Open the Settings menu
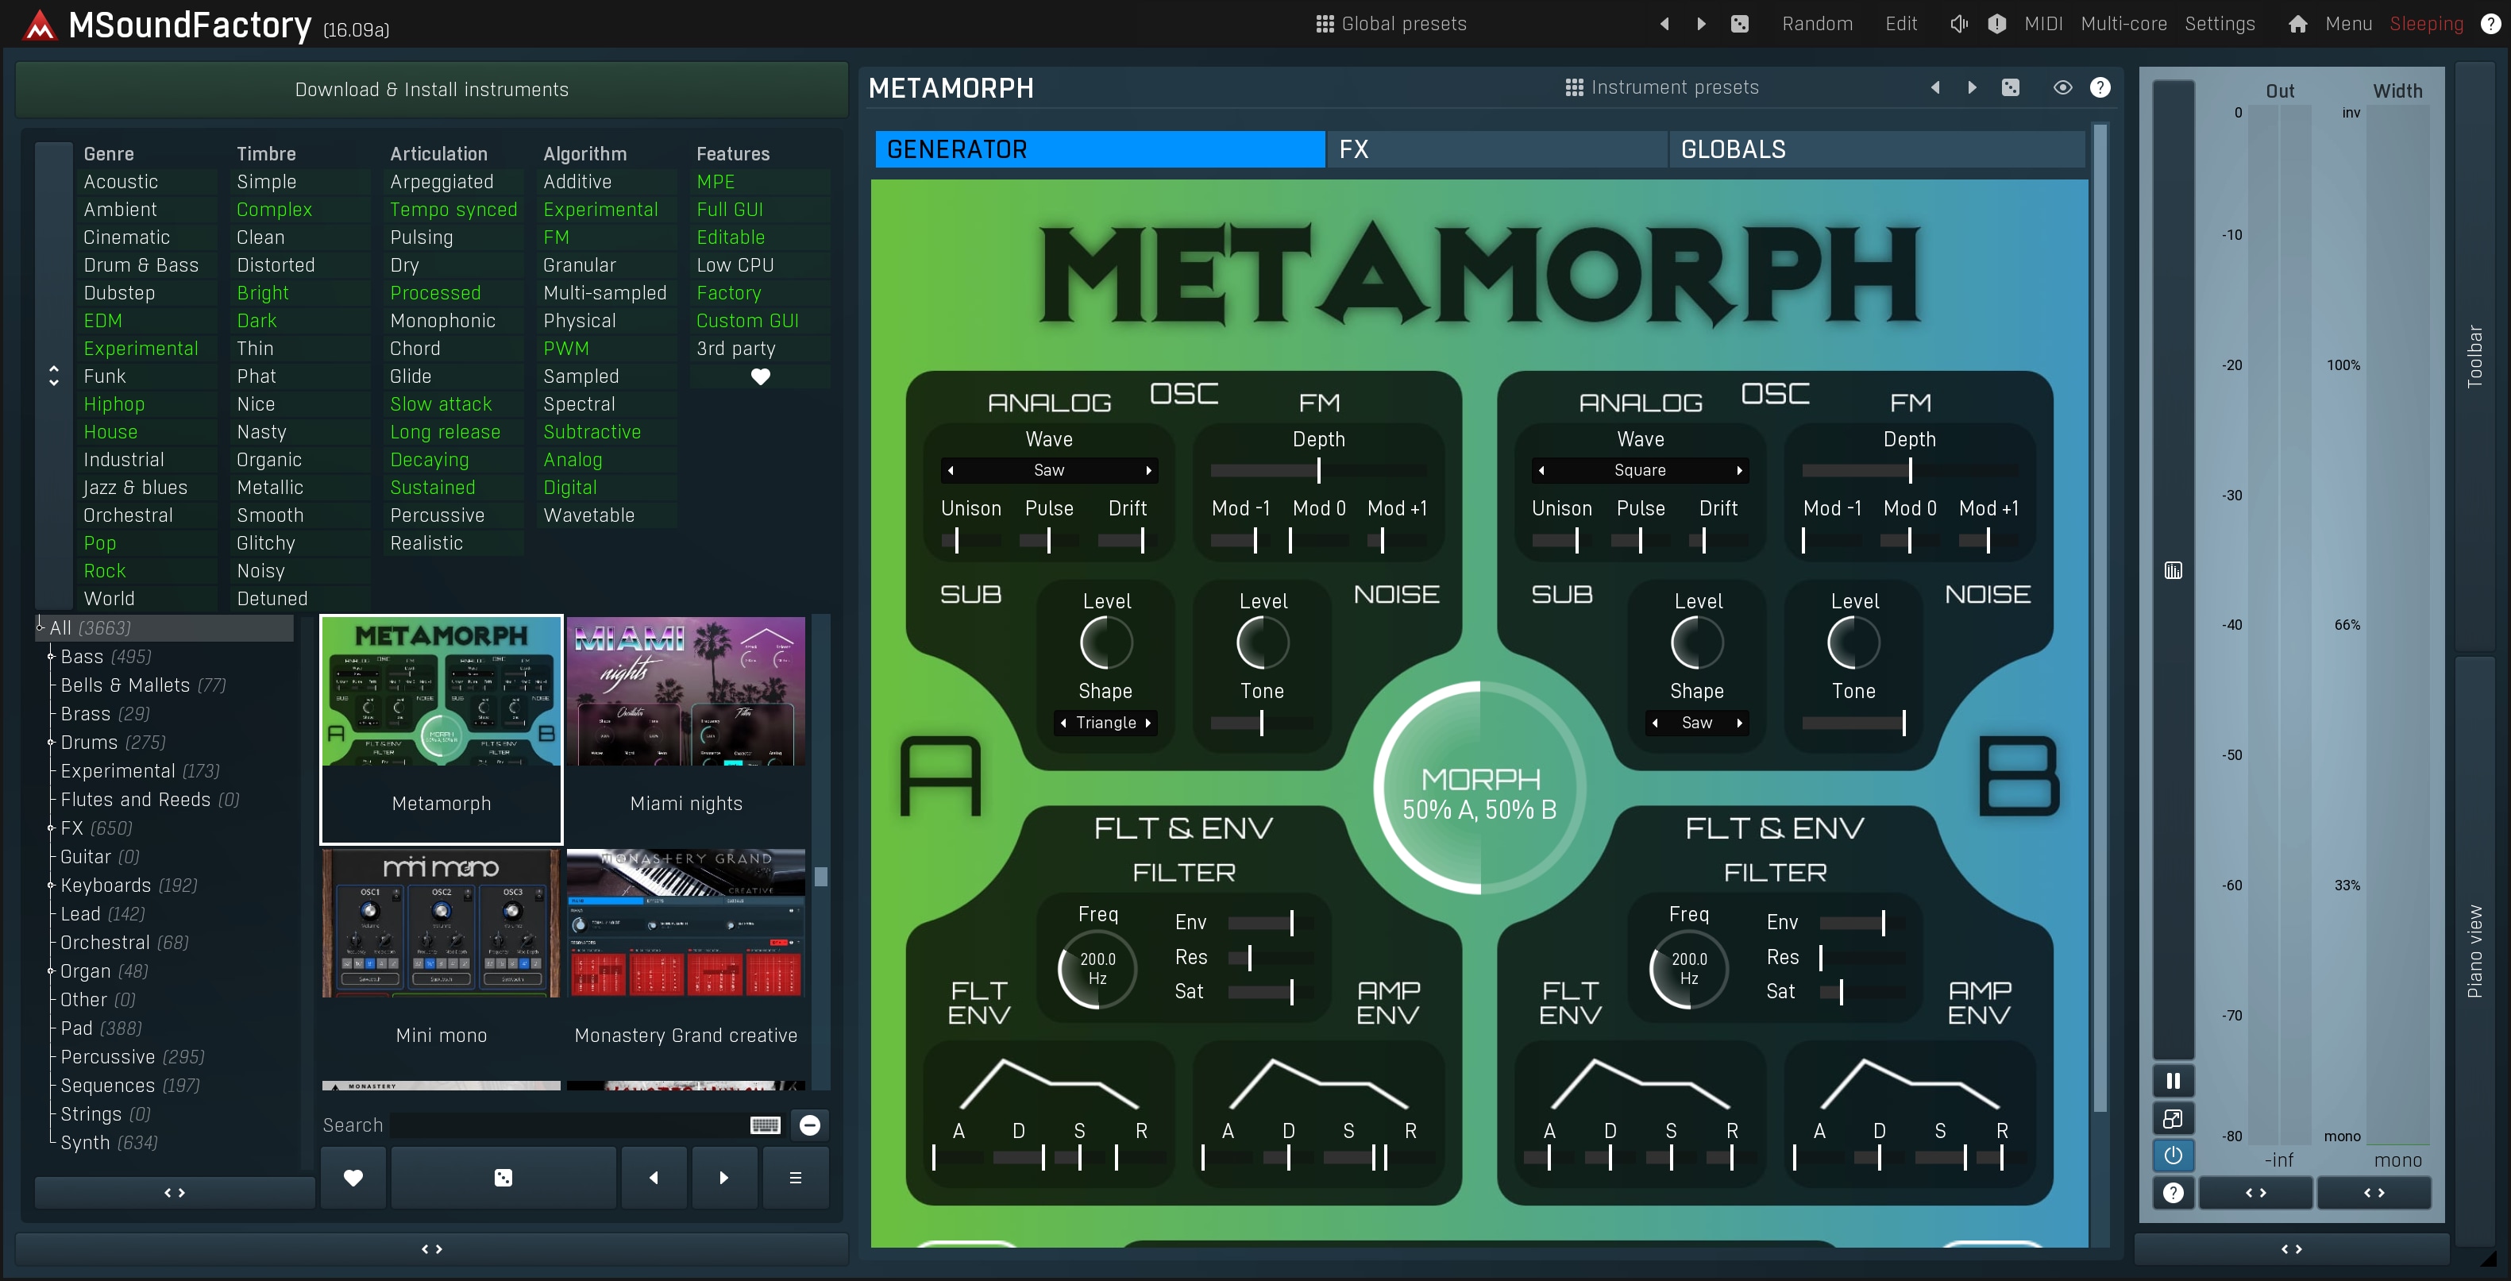The width and height of the screenshot is (2511, 1281). click(x=2220, y=23)
